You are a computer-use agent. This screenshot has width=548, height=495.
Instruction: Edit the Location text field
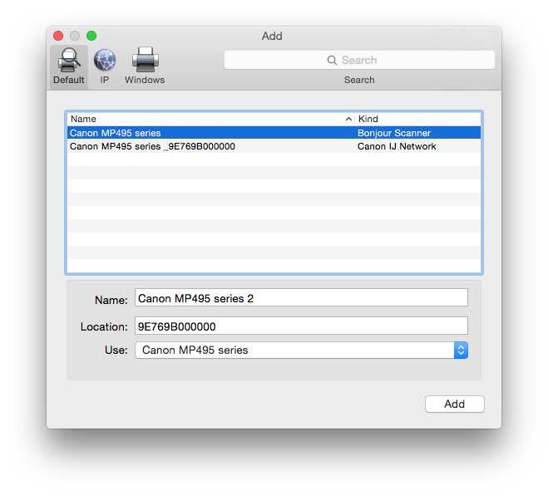[301, 326]
